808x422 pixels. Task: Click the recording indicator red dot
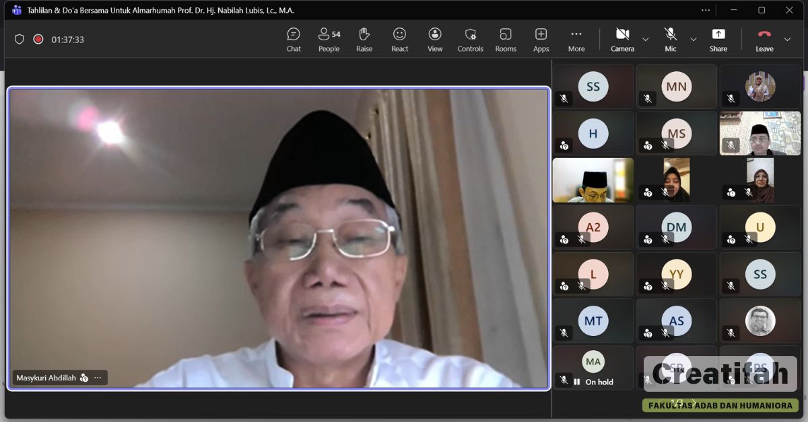pos(38,40)
